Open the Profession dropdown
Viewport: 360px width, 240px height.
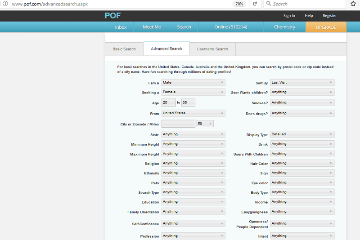point(193,236)
